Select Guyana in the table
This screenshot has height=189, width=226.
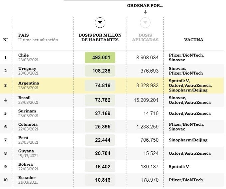point(26,151)
